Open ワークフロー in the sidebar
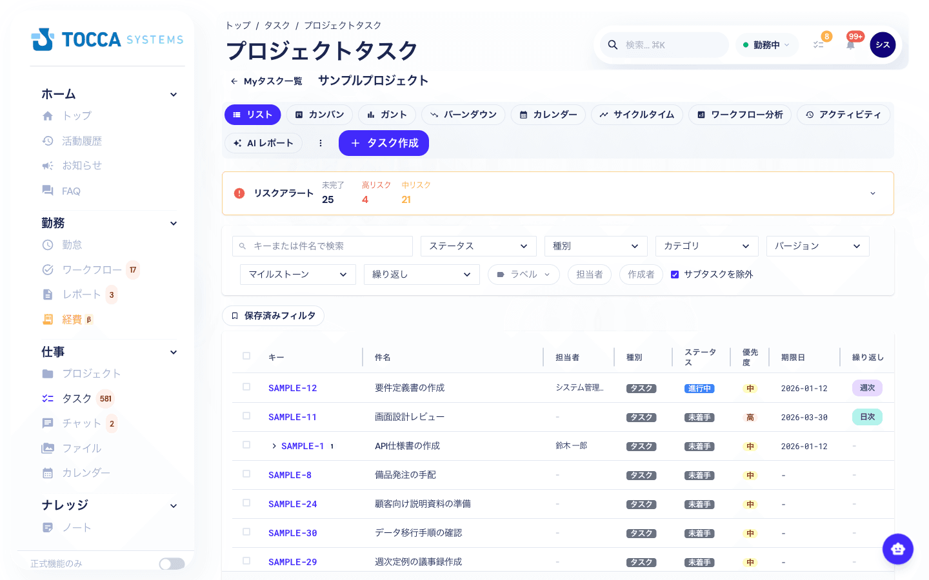The width and height of the screenshot is (929, 580). [x=90, y=269]
